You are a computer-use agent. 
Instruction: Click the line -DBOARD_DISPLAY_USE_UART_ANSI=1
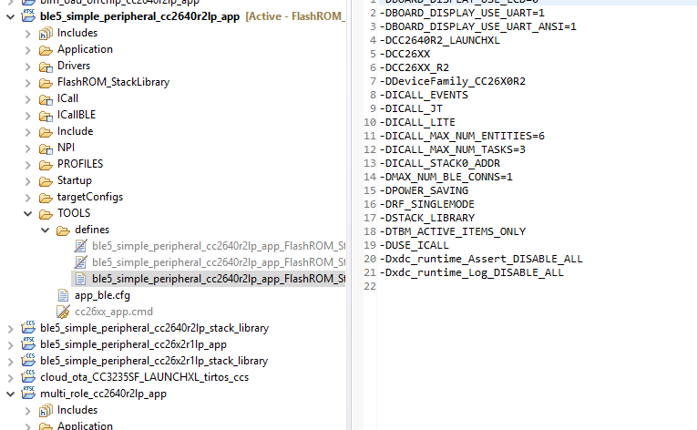pyautogui.click(x=477, y=26)
